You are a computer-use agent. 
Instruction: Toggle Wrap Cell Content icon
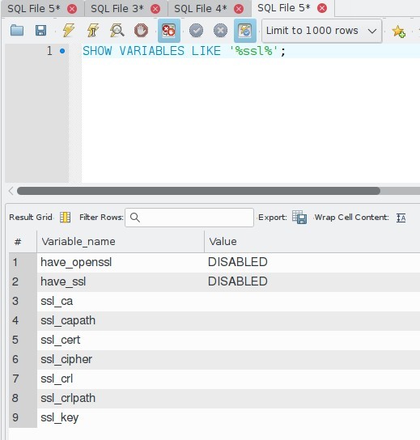click(401, 218)
